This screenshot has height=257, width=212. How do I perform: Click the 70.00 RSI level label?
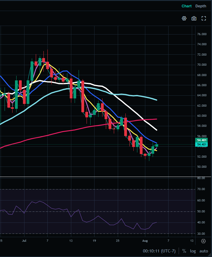pos(201,189)
